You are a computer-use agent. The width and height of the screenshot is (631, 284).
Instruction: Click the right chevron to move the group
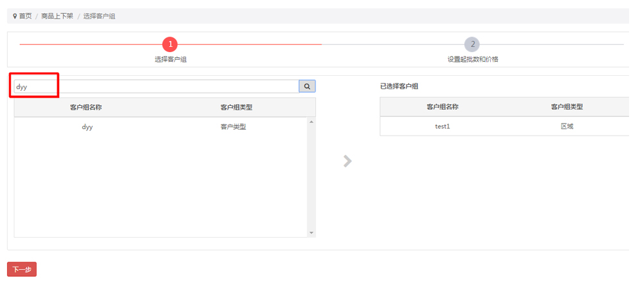pyautogui.click(x=347, y=161)
